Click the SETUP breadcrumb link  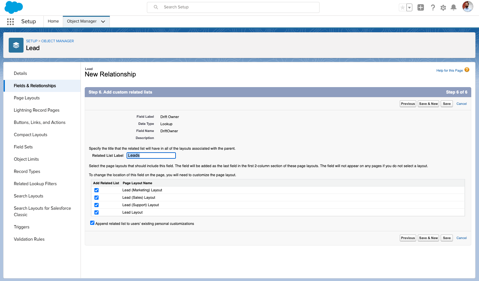[x=32, y=41]
